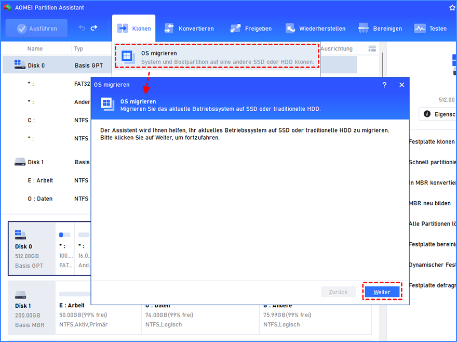Redo the operation arrow icon
This screenshot has width=457, height=342.
[x=94, y=28]
